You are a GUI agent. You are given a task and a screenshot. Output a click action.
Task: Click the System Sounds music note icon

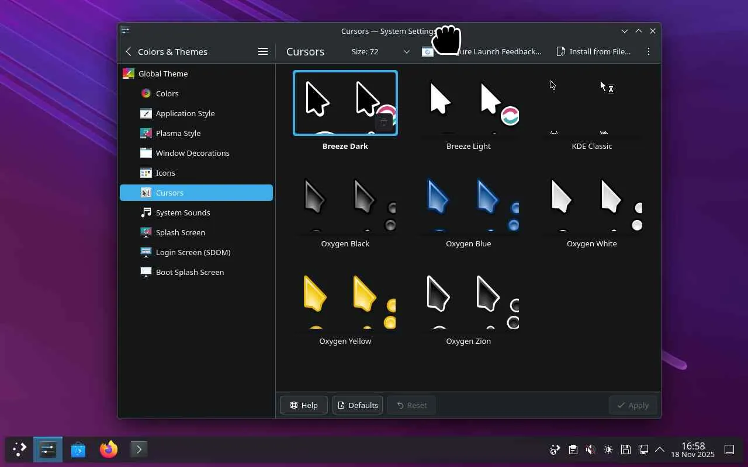click(146, 212)
